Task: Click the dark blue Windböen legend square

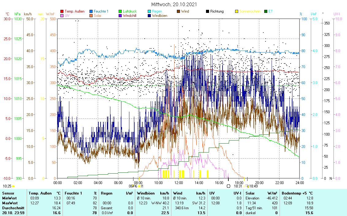Action: (150, 16)
